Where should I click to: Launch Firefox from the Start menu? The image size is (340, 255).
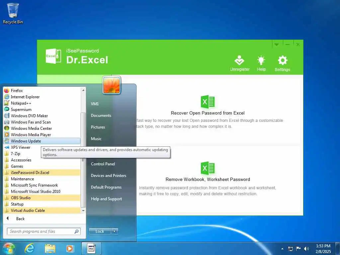pos(42,90)
